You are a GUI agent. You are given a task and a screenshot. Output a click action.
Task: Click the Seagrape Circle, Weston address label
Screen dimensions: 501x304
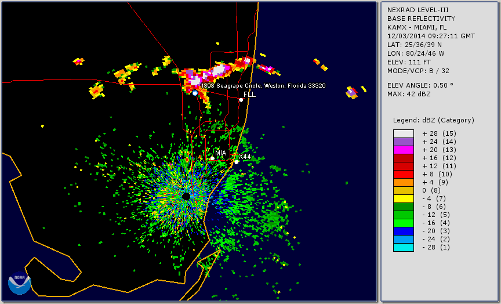point(263,86)
